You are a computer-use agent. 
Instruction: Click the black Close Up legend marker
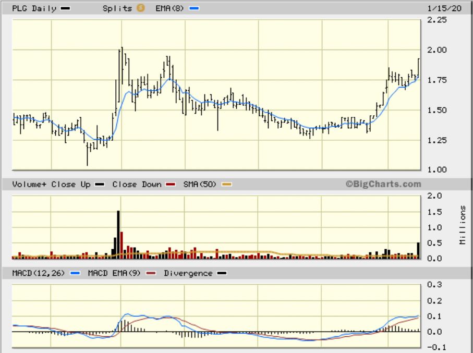click(x=100, y=185)
